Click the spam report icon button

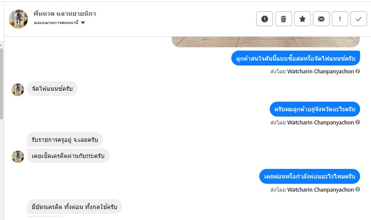[x=265, y=19]
